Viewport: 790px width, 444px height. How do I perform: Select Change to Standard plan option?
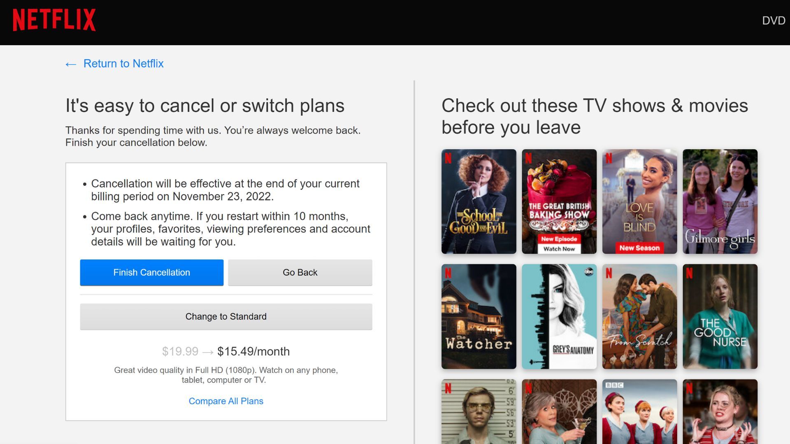click(x=226, y=317)
